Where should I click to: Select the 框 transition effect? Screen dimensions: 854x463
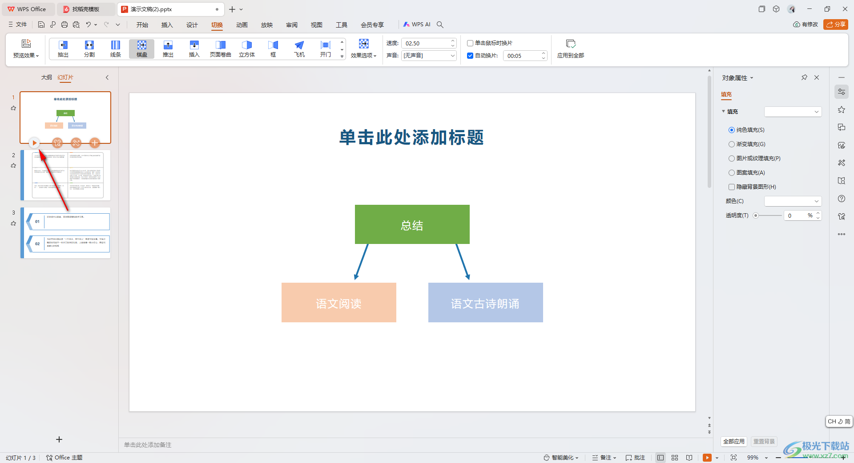coord(273,49)
